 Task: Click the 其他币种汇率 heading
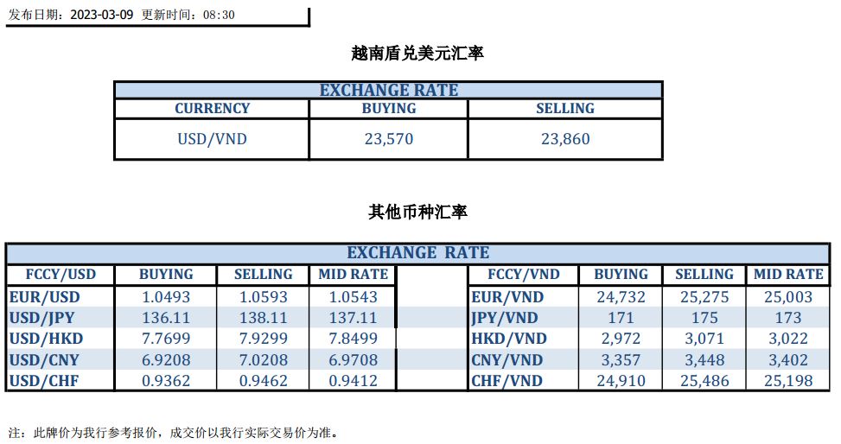417,212
